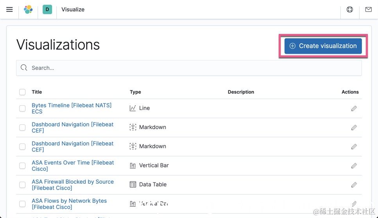Check the Bytes Timeline row checkbox
This screenshot has width=378, height=218.
pos(22,108)
